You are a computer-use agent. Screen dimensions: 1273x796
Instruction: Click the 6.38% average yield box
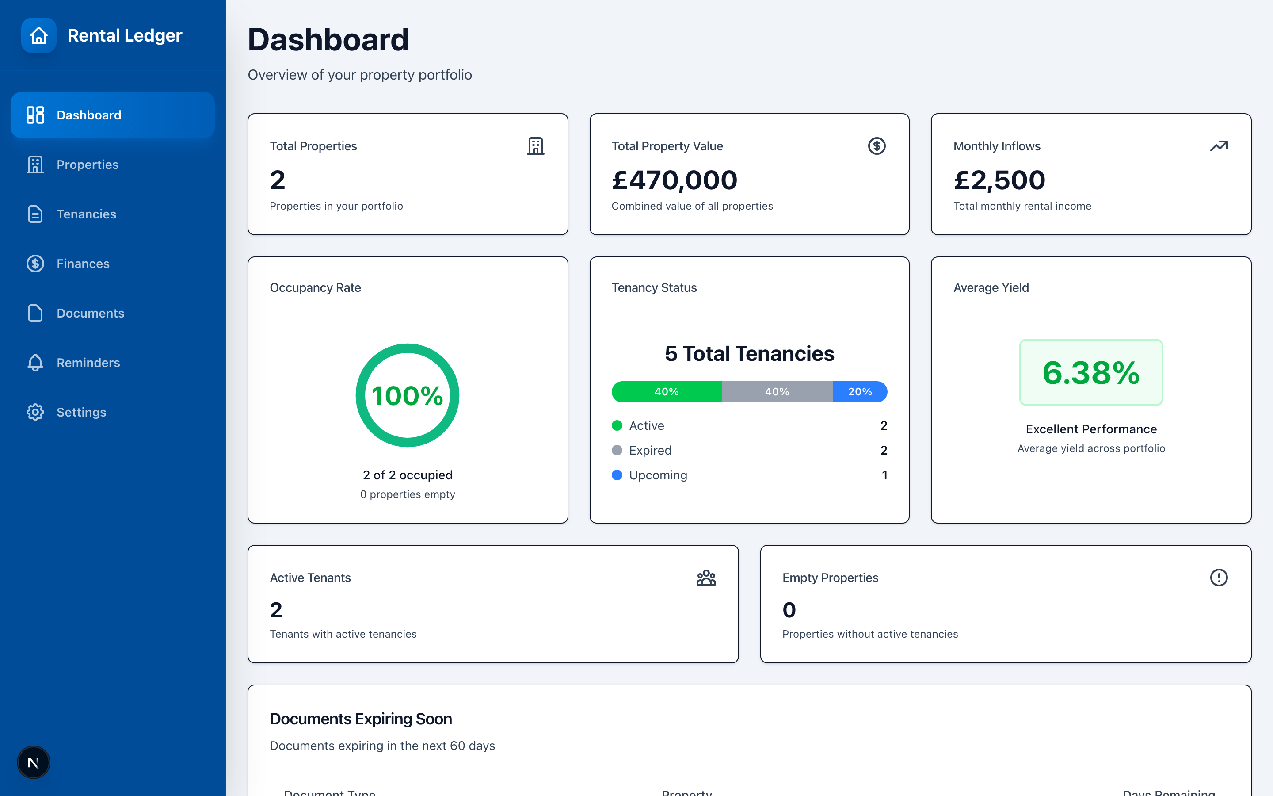[x=1090, y=372]
